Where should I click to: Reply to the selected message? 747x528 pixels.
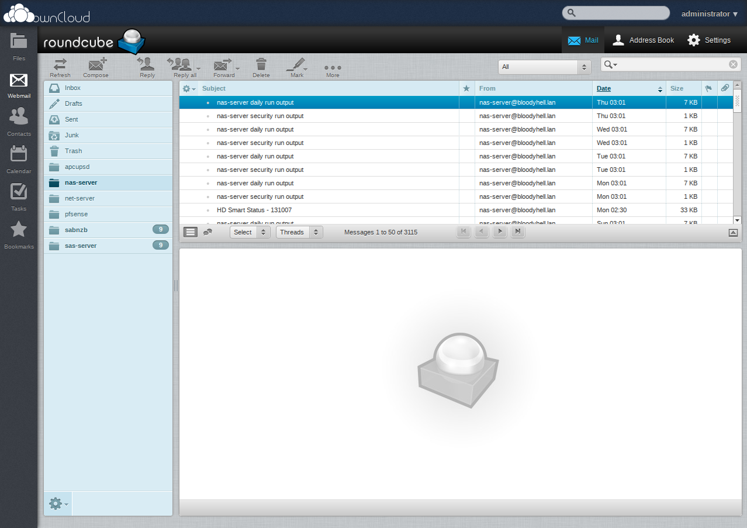147,67
